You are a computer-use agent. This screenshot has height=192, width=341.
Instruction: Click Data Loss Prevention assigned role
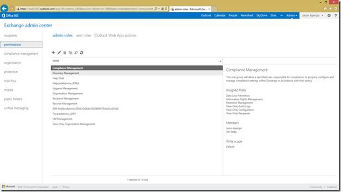(x=238, y=96)
